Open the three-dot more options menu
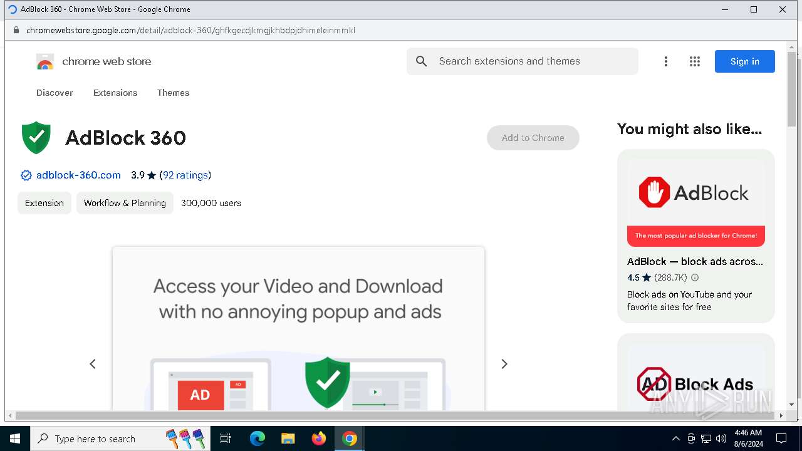 666,61
